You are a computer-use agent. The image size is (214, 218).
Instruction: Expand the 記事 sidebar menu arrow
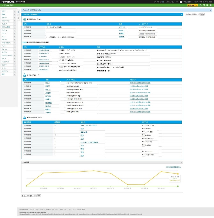(x=15, y=14)
